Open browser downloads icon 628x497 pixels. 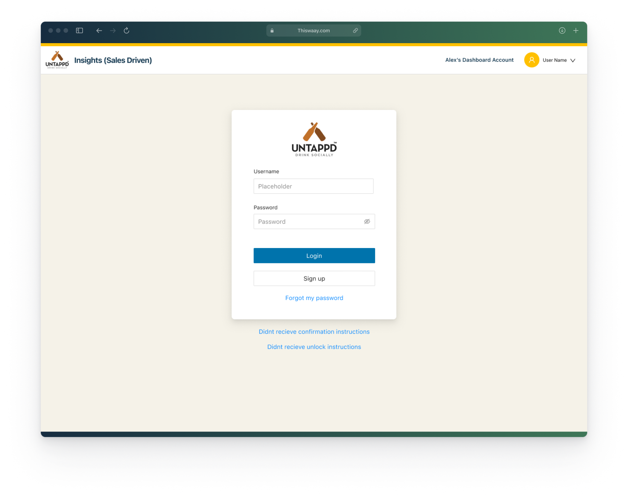point(562,30)
